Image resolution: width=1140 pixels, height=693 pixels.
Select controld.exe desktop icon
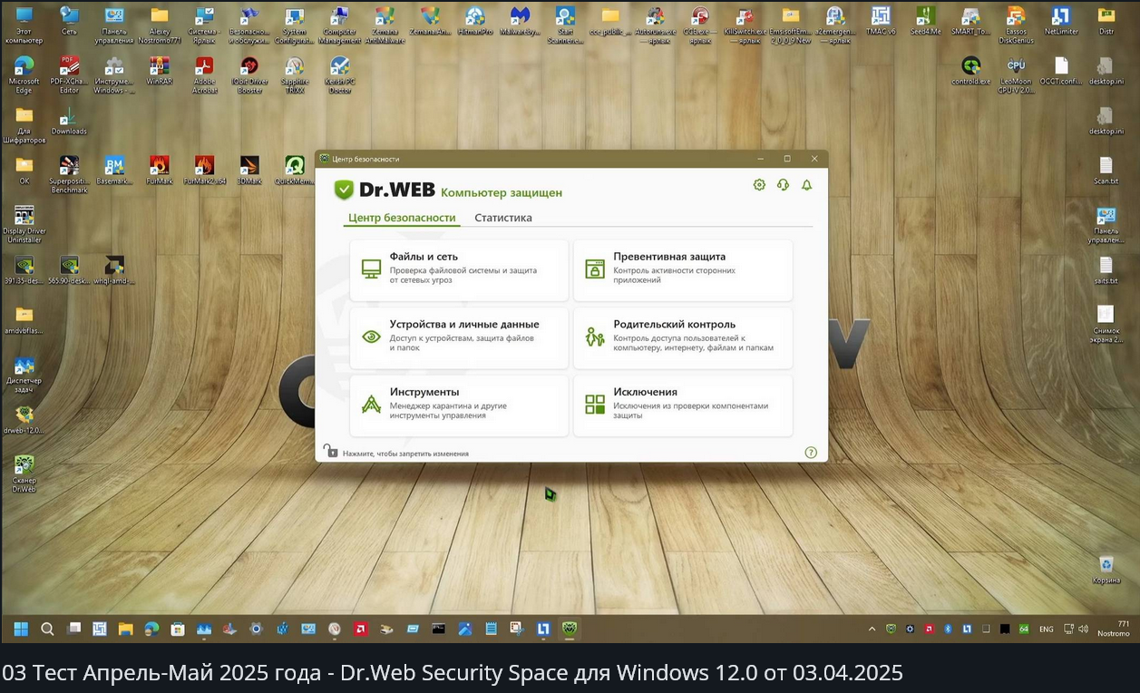tap(971, 71)
